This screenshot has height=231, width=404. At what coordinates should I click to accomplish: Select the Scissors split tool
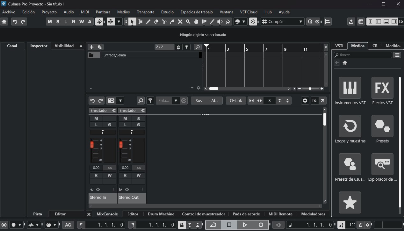164,22
